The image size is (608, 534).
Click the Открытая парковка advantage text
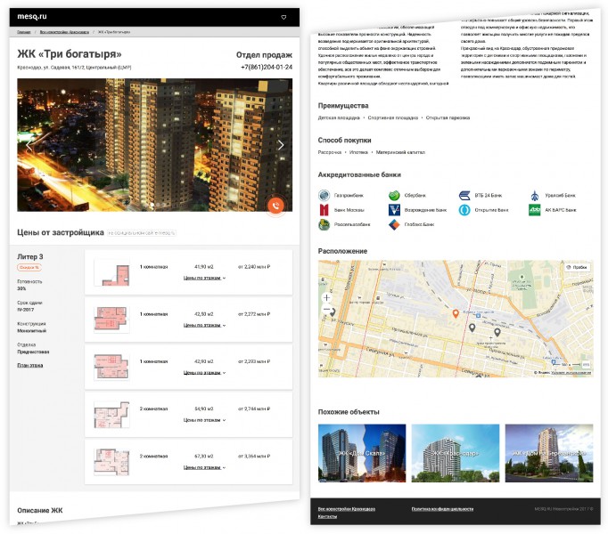(448, 117)
